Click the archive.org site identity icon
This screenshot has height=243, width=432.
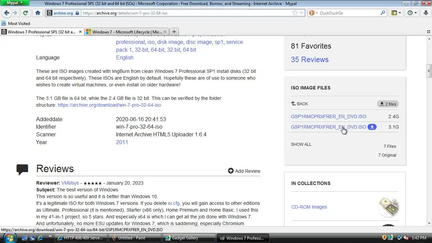click(x=50, y=13)
